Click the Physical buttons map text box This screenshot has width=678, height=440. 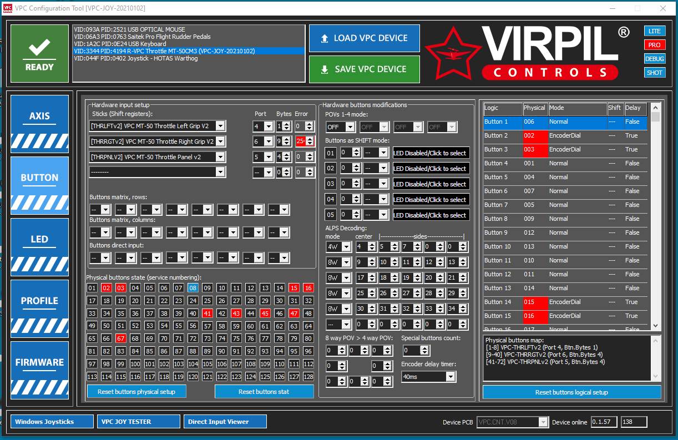click(x=572, y=358)
